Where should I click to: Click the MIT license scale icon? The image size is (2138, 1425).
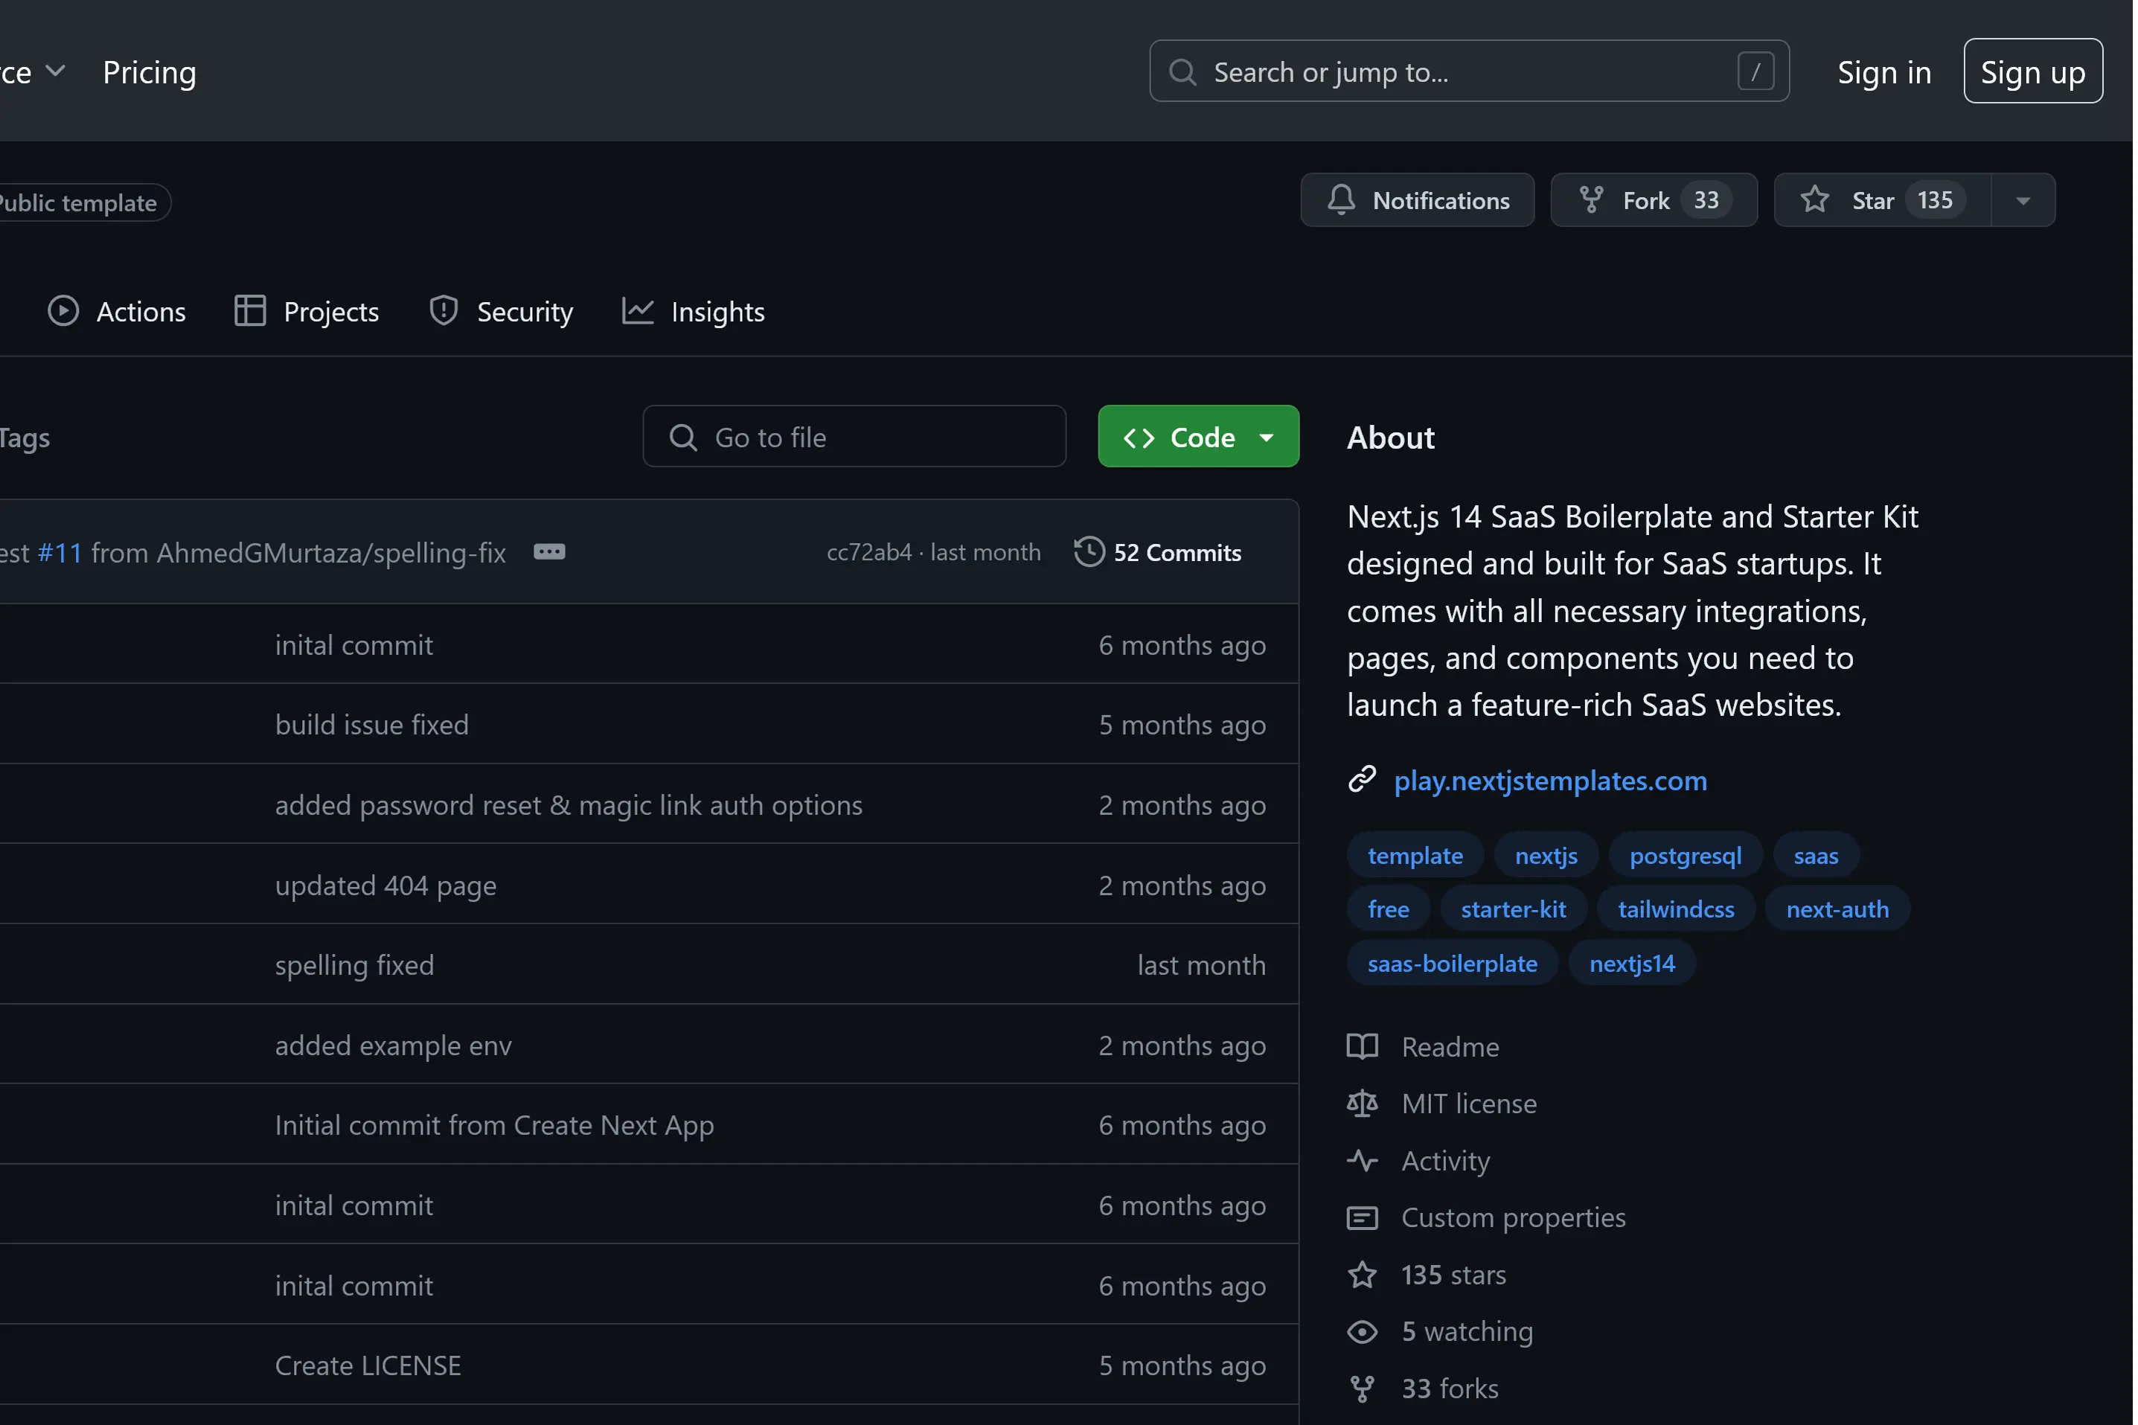1362,1104
